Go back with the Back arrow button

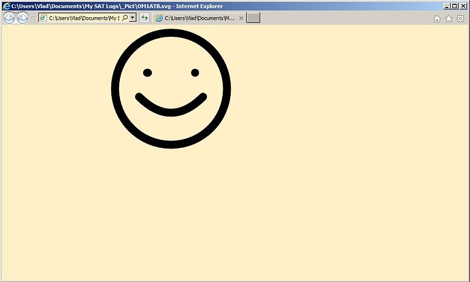tap(9, 18)
